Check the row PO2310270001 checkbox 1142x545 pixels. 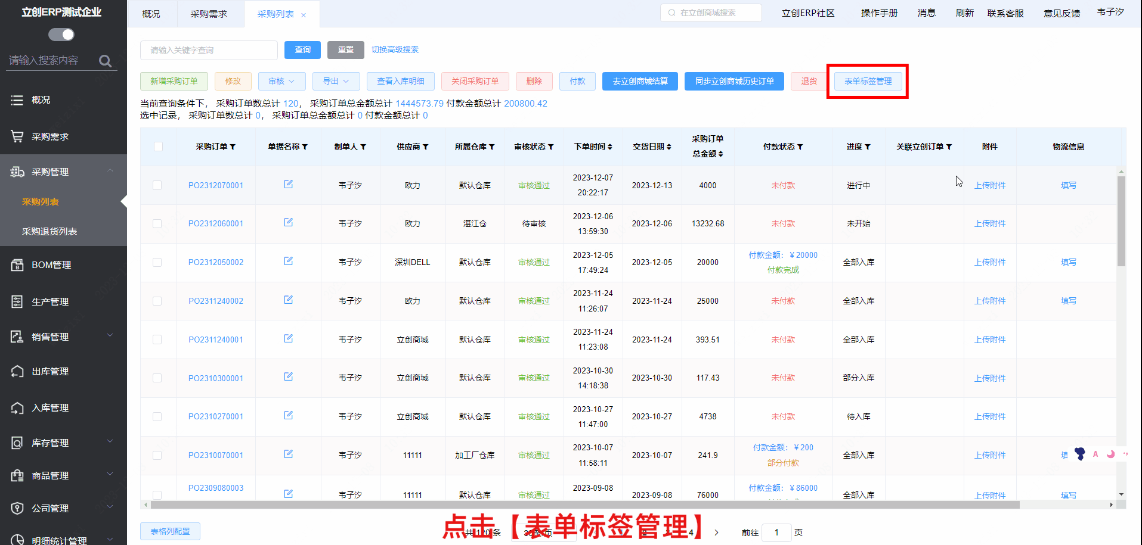tap(157, 417)
